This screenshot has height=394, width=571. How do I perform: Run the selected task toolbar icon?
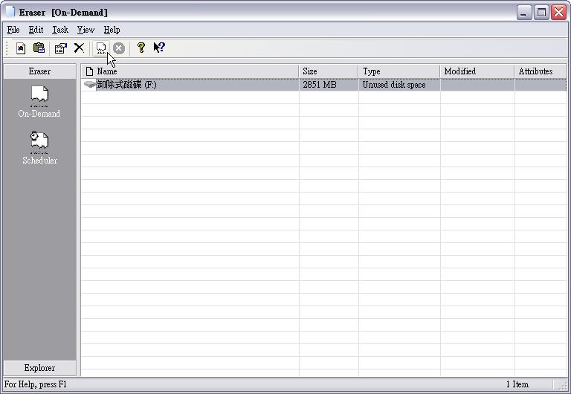tap(101, 48)
